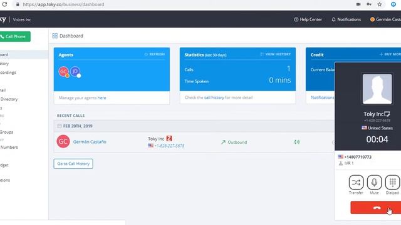Open the Notifications menu

coord(346,19)
